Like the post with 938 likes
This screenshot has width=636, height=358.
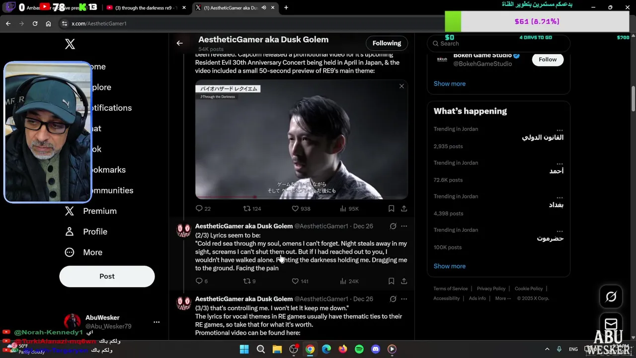[x=301, y=208]
